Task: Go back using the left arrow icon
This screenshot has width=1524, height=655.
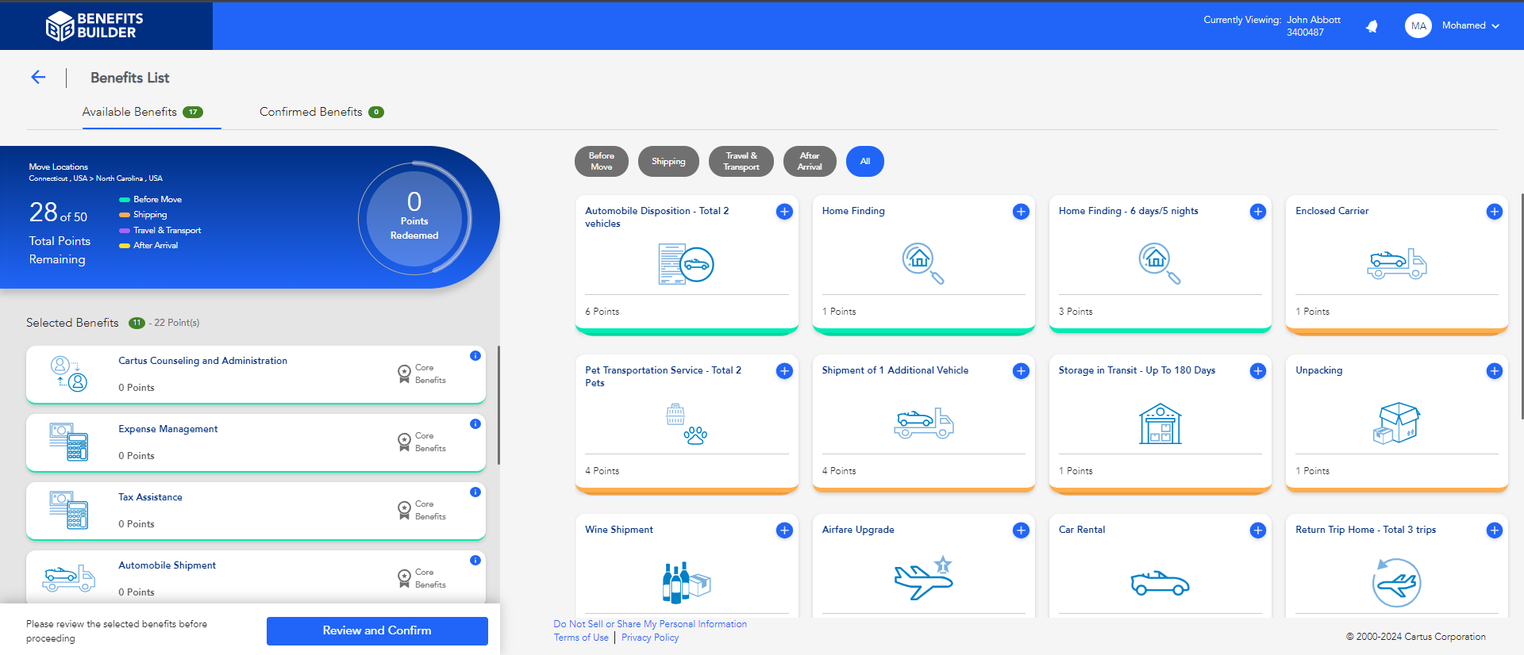Action: click(x=38, y=77)
